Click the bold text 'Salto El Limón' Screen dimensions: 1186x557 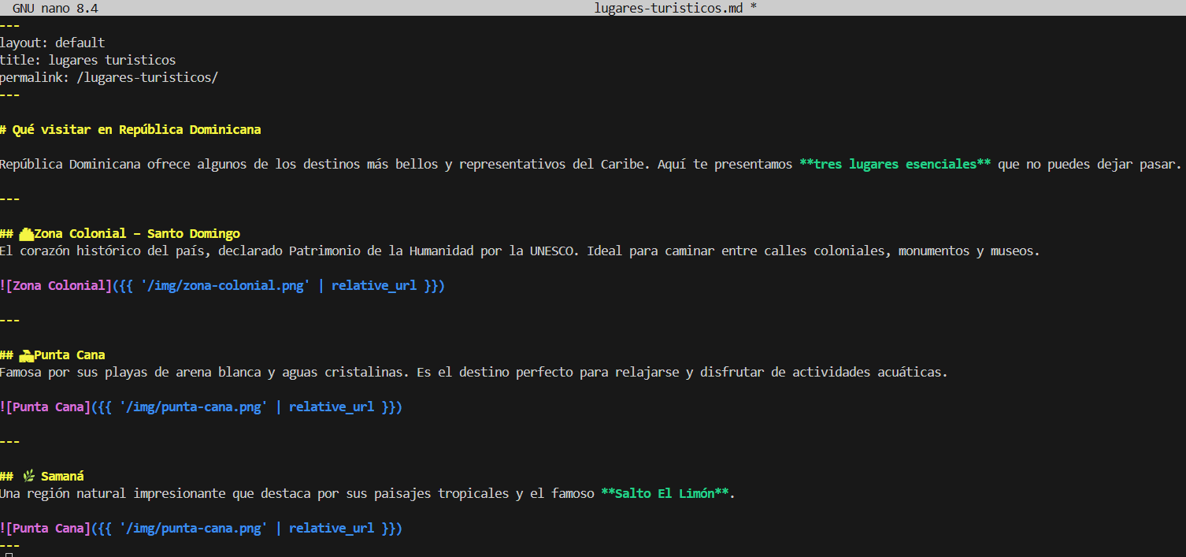pyautogui.click(x=665, y=494)
